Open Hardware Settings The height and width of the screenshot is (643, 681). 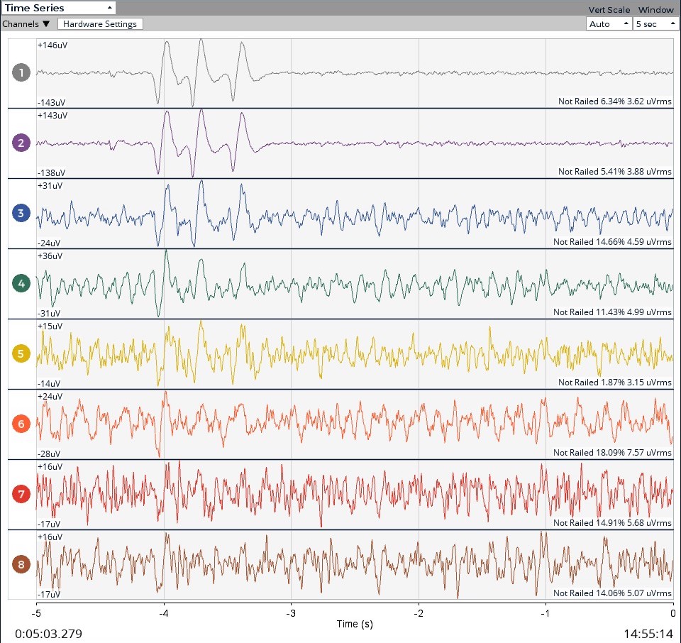point(101,23)
